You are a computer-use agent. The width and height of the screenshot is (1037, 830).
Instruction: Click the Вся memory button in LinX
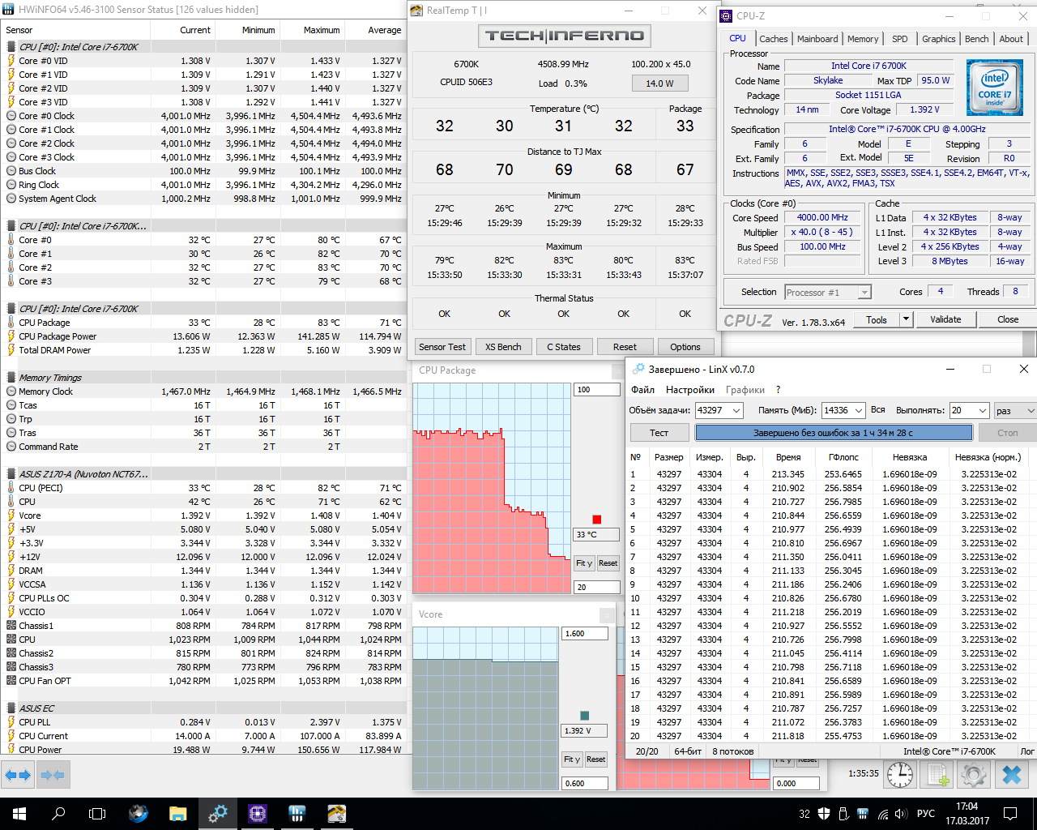[878, 410]
